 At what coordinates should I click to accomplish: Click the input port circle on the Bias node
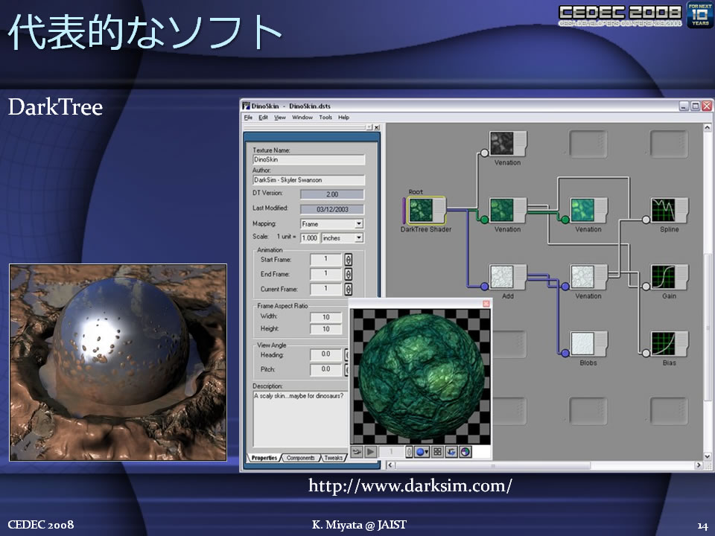[x=646, y=353]
